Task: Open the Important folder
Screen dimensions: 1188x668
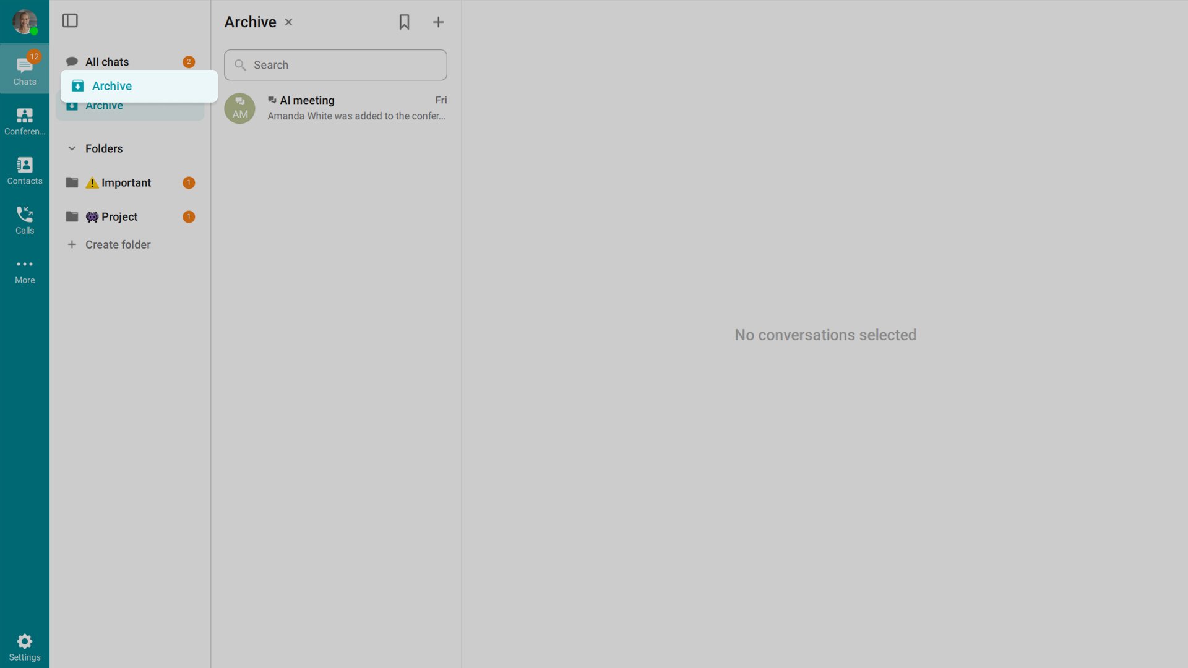Action: click(126, 182)
